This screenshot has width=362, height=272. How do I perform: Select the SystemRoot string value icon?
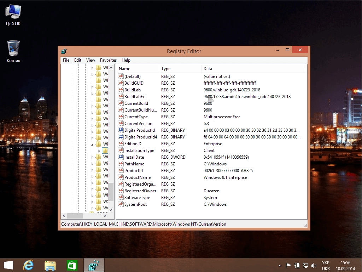(121, 204)
